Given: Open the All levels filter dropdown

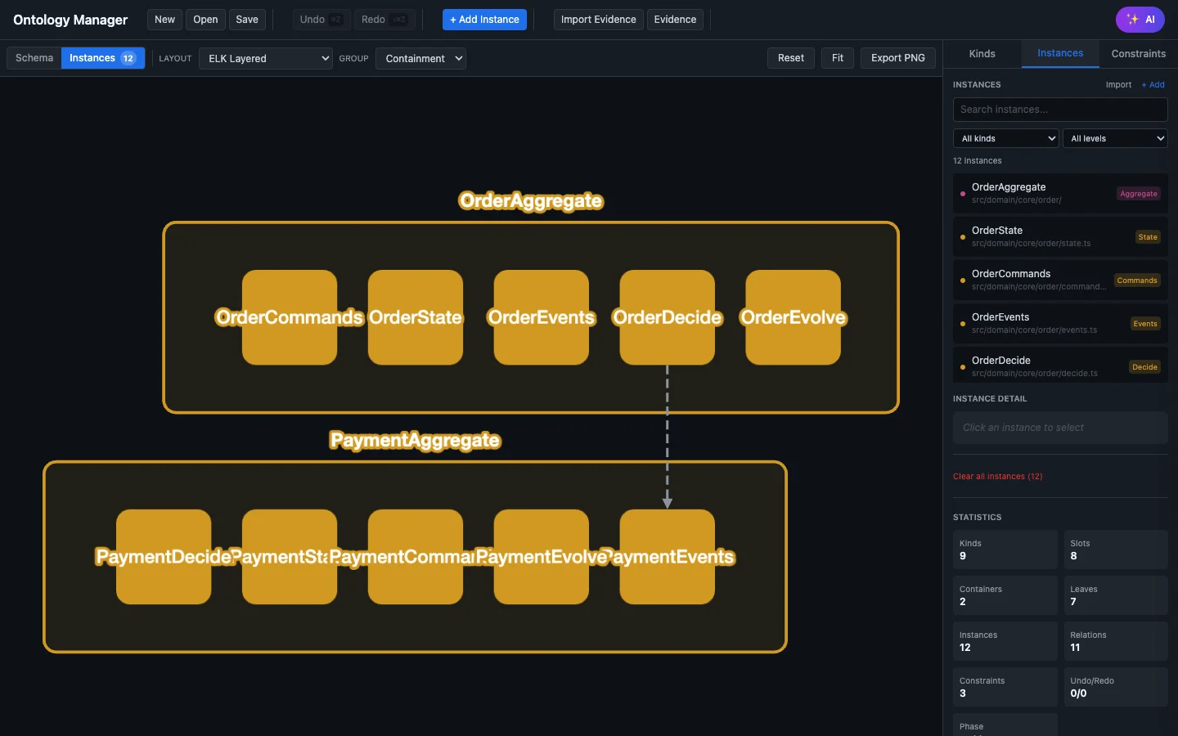Looking at the screenshot, I should (x=1115, y=138).
